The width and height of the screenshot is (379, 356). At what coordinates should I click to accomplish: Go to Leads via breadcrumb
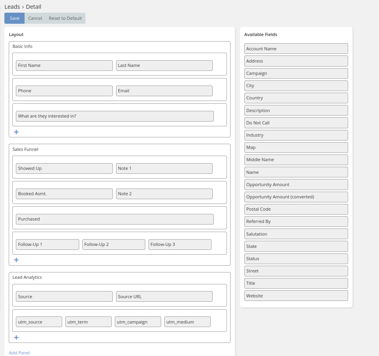click(12, 7)
